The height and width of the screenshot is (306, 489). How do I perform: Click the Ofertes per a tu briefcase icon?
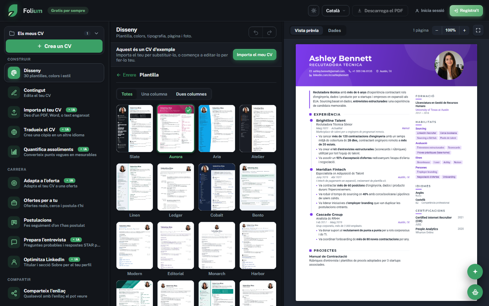pos(14,203)
